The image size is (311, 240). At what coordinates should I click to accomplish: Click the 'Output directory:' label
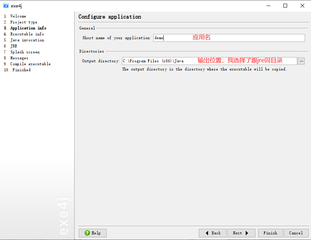pyautogui.click(x=101, y=61)
